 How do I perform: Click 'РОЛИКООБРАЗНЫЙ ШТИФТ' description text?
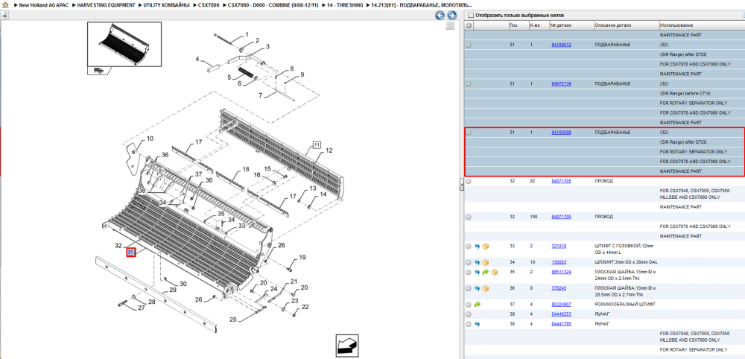(x=625, y=305)
